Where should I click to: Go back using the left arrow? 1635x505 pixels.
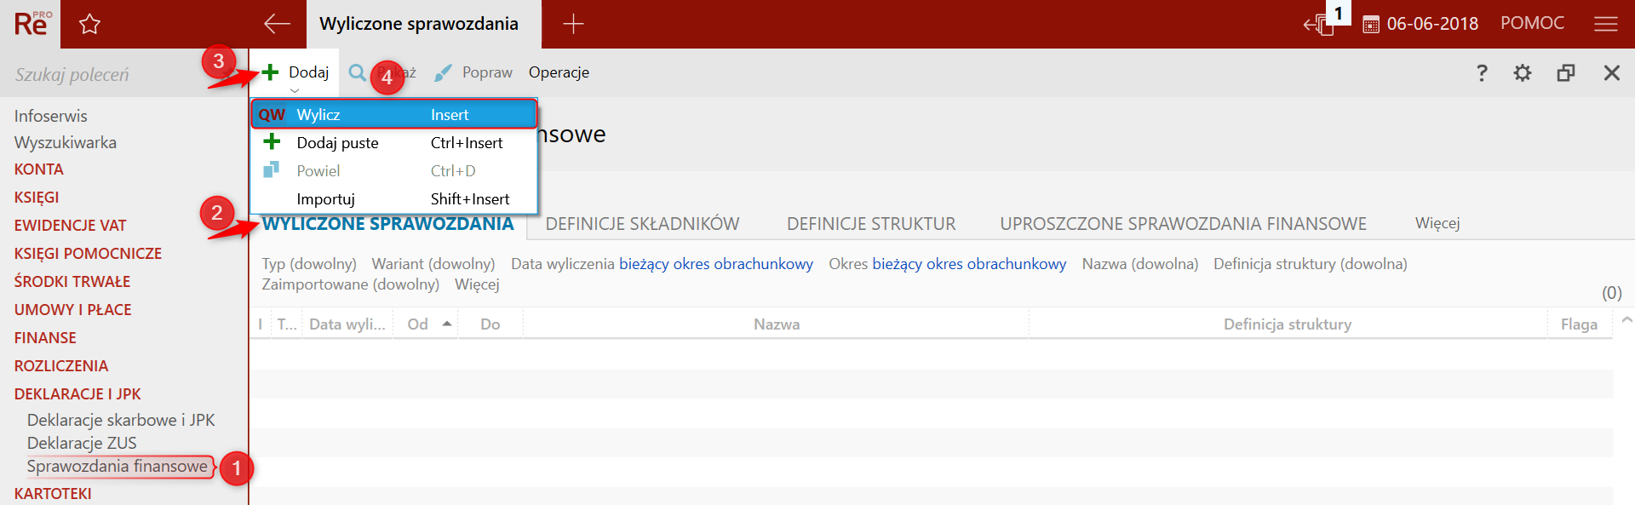[x=277, y=24]
